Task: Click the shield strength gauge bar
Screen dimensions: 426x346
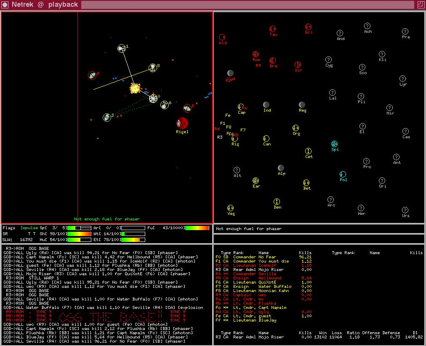Action: coord(79,234)
